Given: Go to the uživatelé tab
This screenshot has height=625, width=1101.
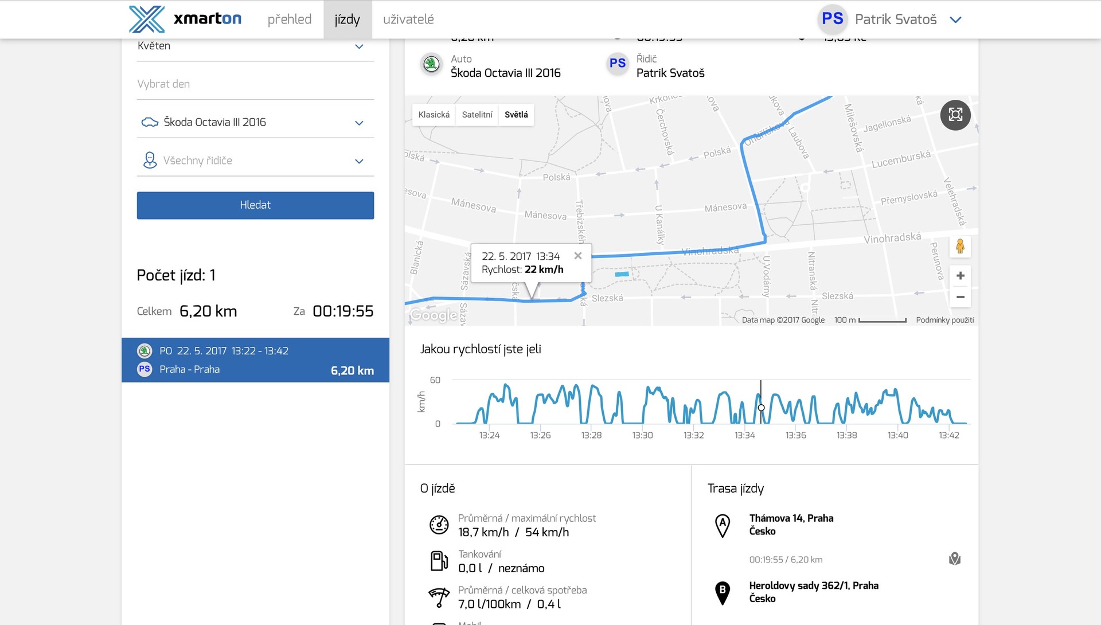Looking at the screenshot, I should coord(408,19).
